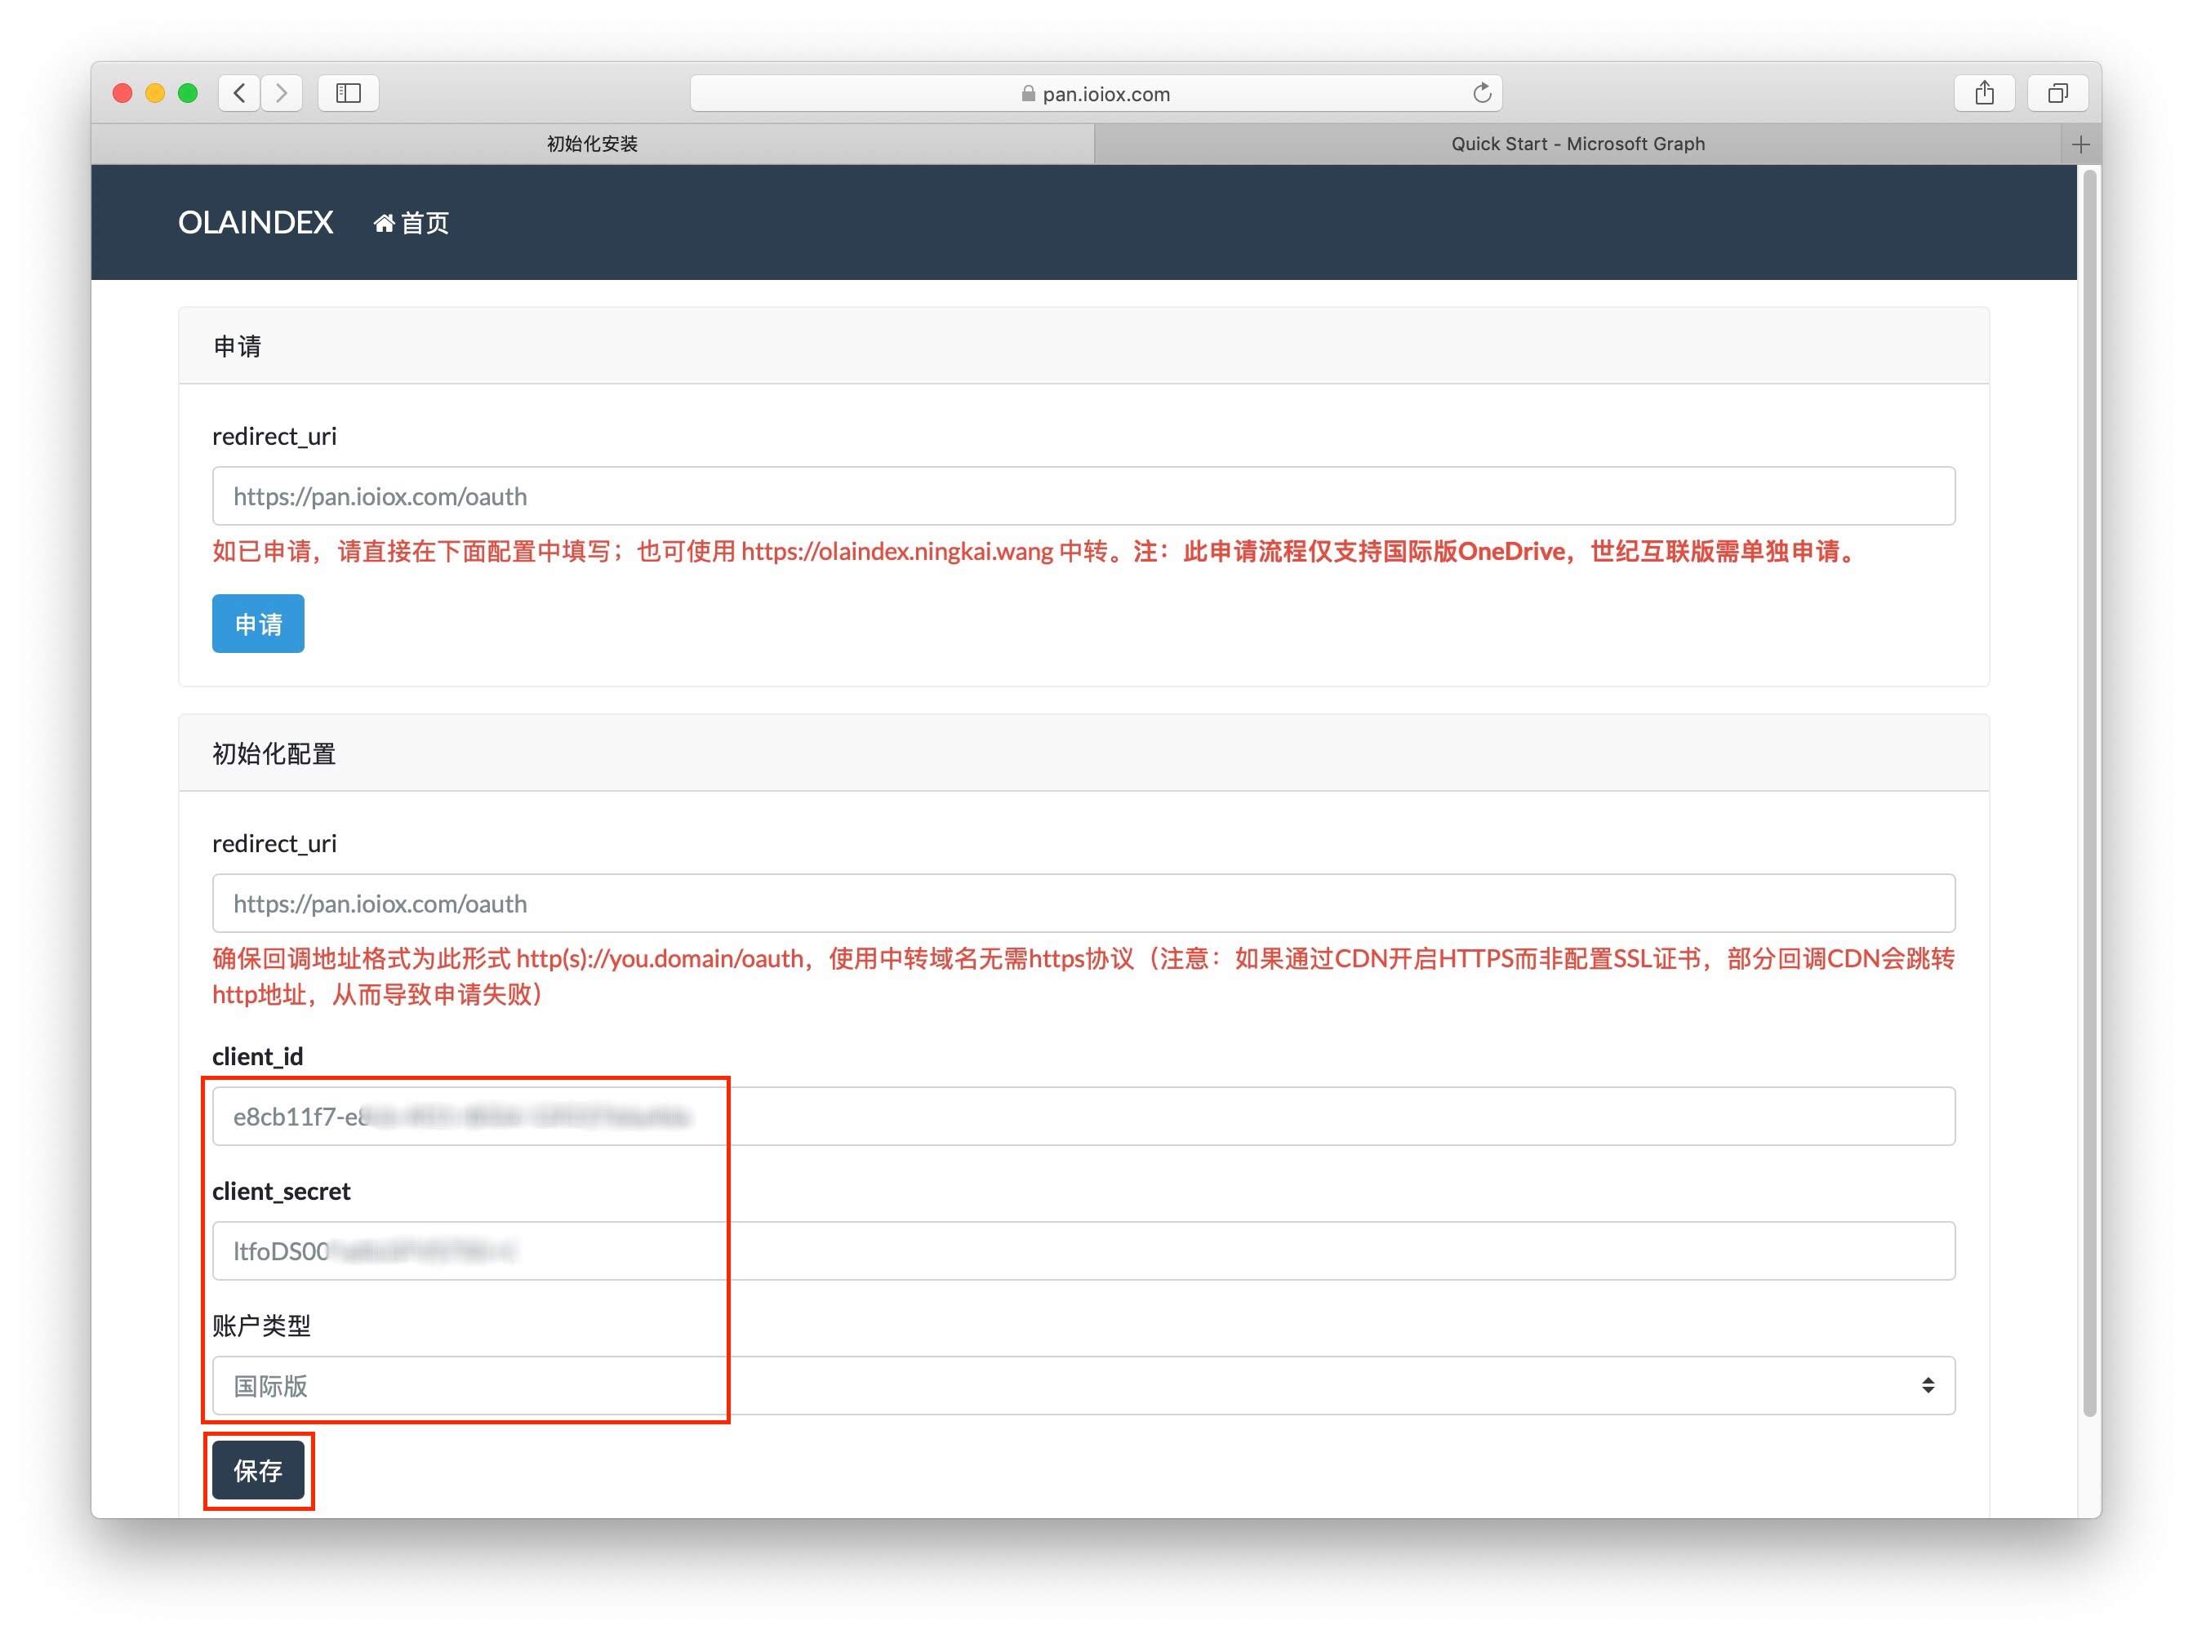The width and height of the screenshot is (2193, 1639).
Task: Click the address bar lock icon
Action: (x=1028, y=94)
